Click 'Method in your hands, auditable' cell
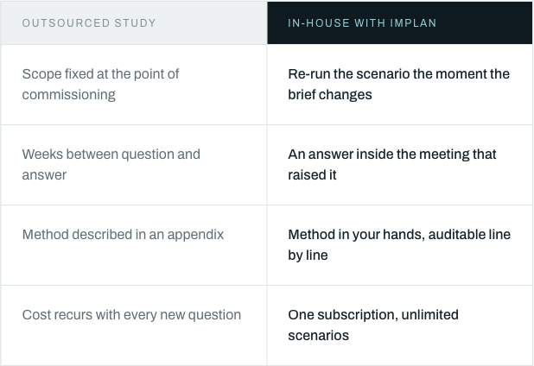Viewport: 534px width, 366px height. coord(399,245)
